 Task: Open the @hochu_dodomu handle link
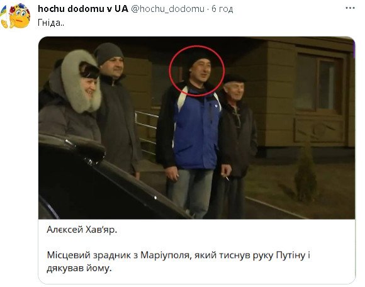(167, 9)
